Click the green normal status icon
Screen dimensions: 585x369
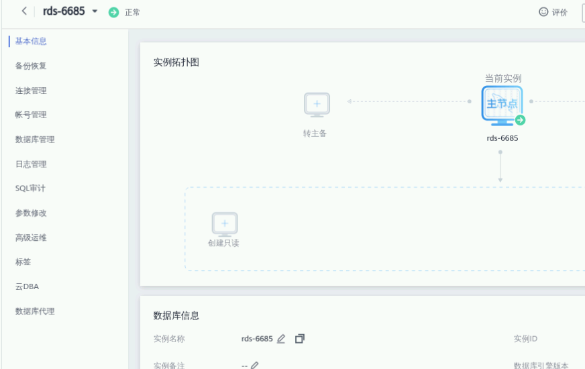pyautogui.click(x=113, y=12)
